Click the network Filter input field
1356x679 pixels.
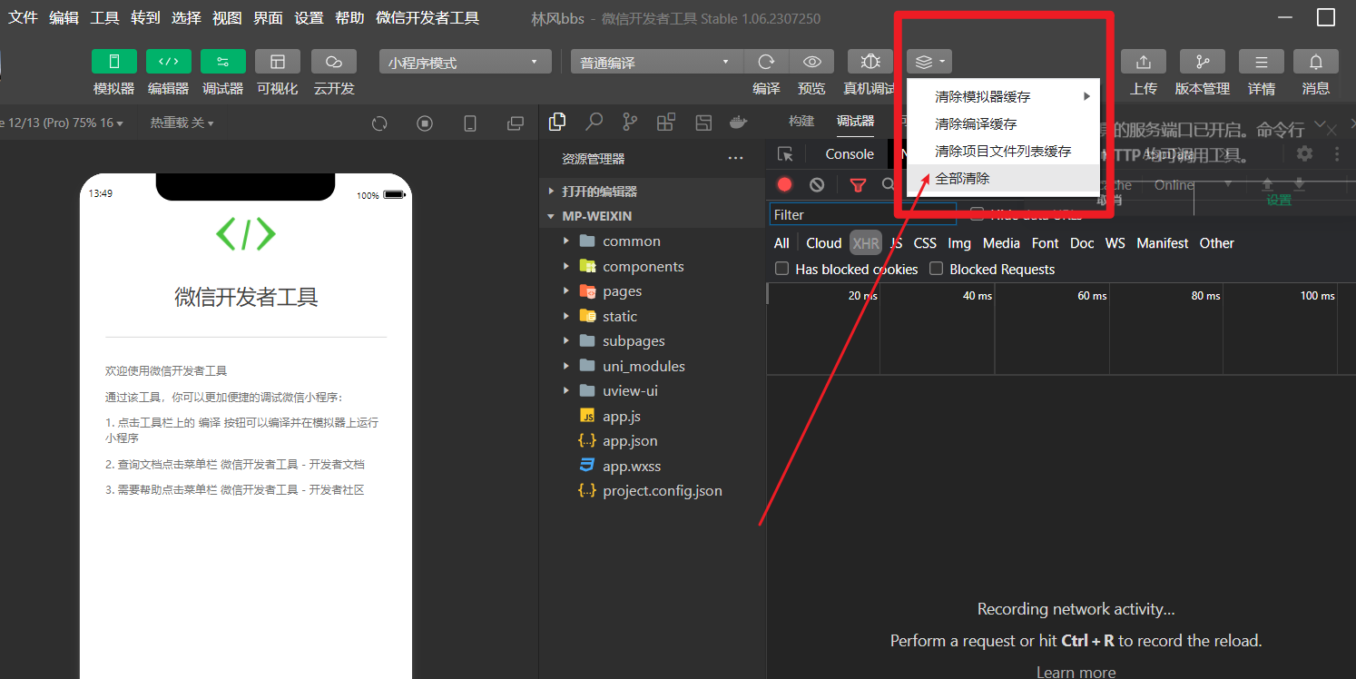point(862,214)
